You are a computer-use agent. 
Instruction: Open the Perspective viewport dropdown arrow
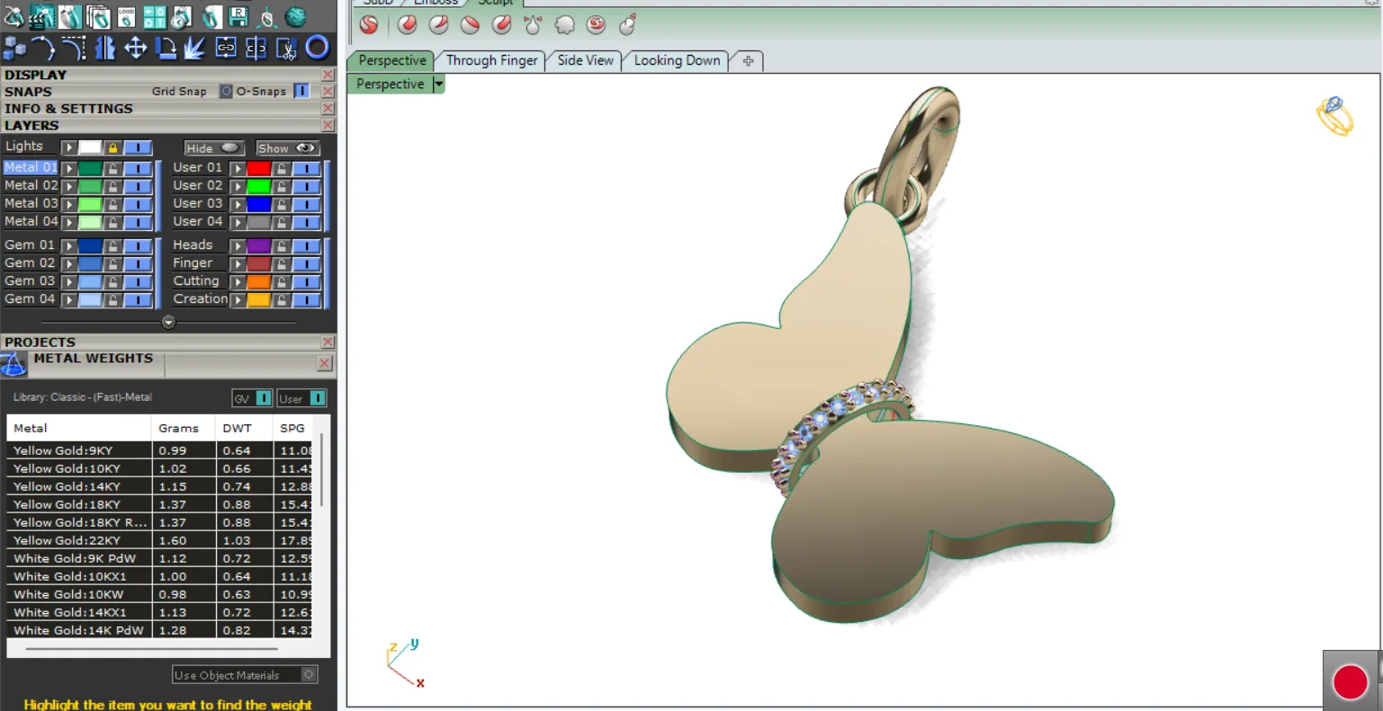[x=439, y=84]
